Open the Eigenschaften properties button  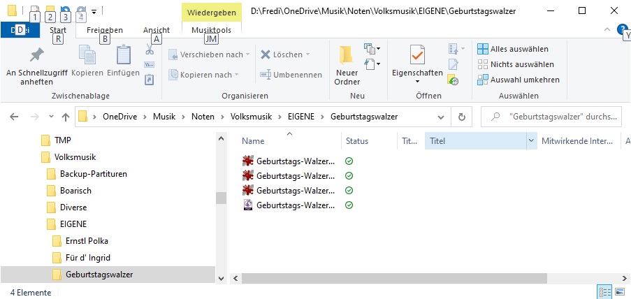pos(417,64)
